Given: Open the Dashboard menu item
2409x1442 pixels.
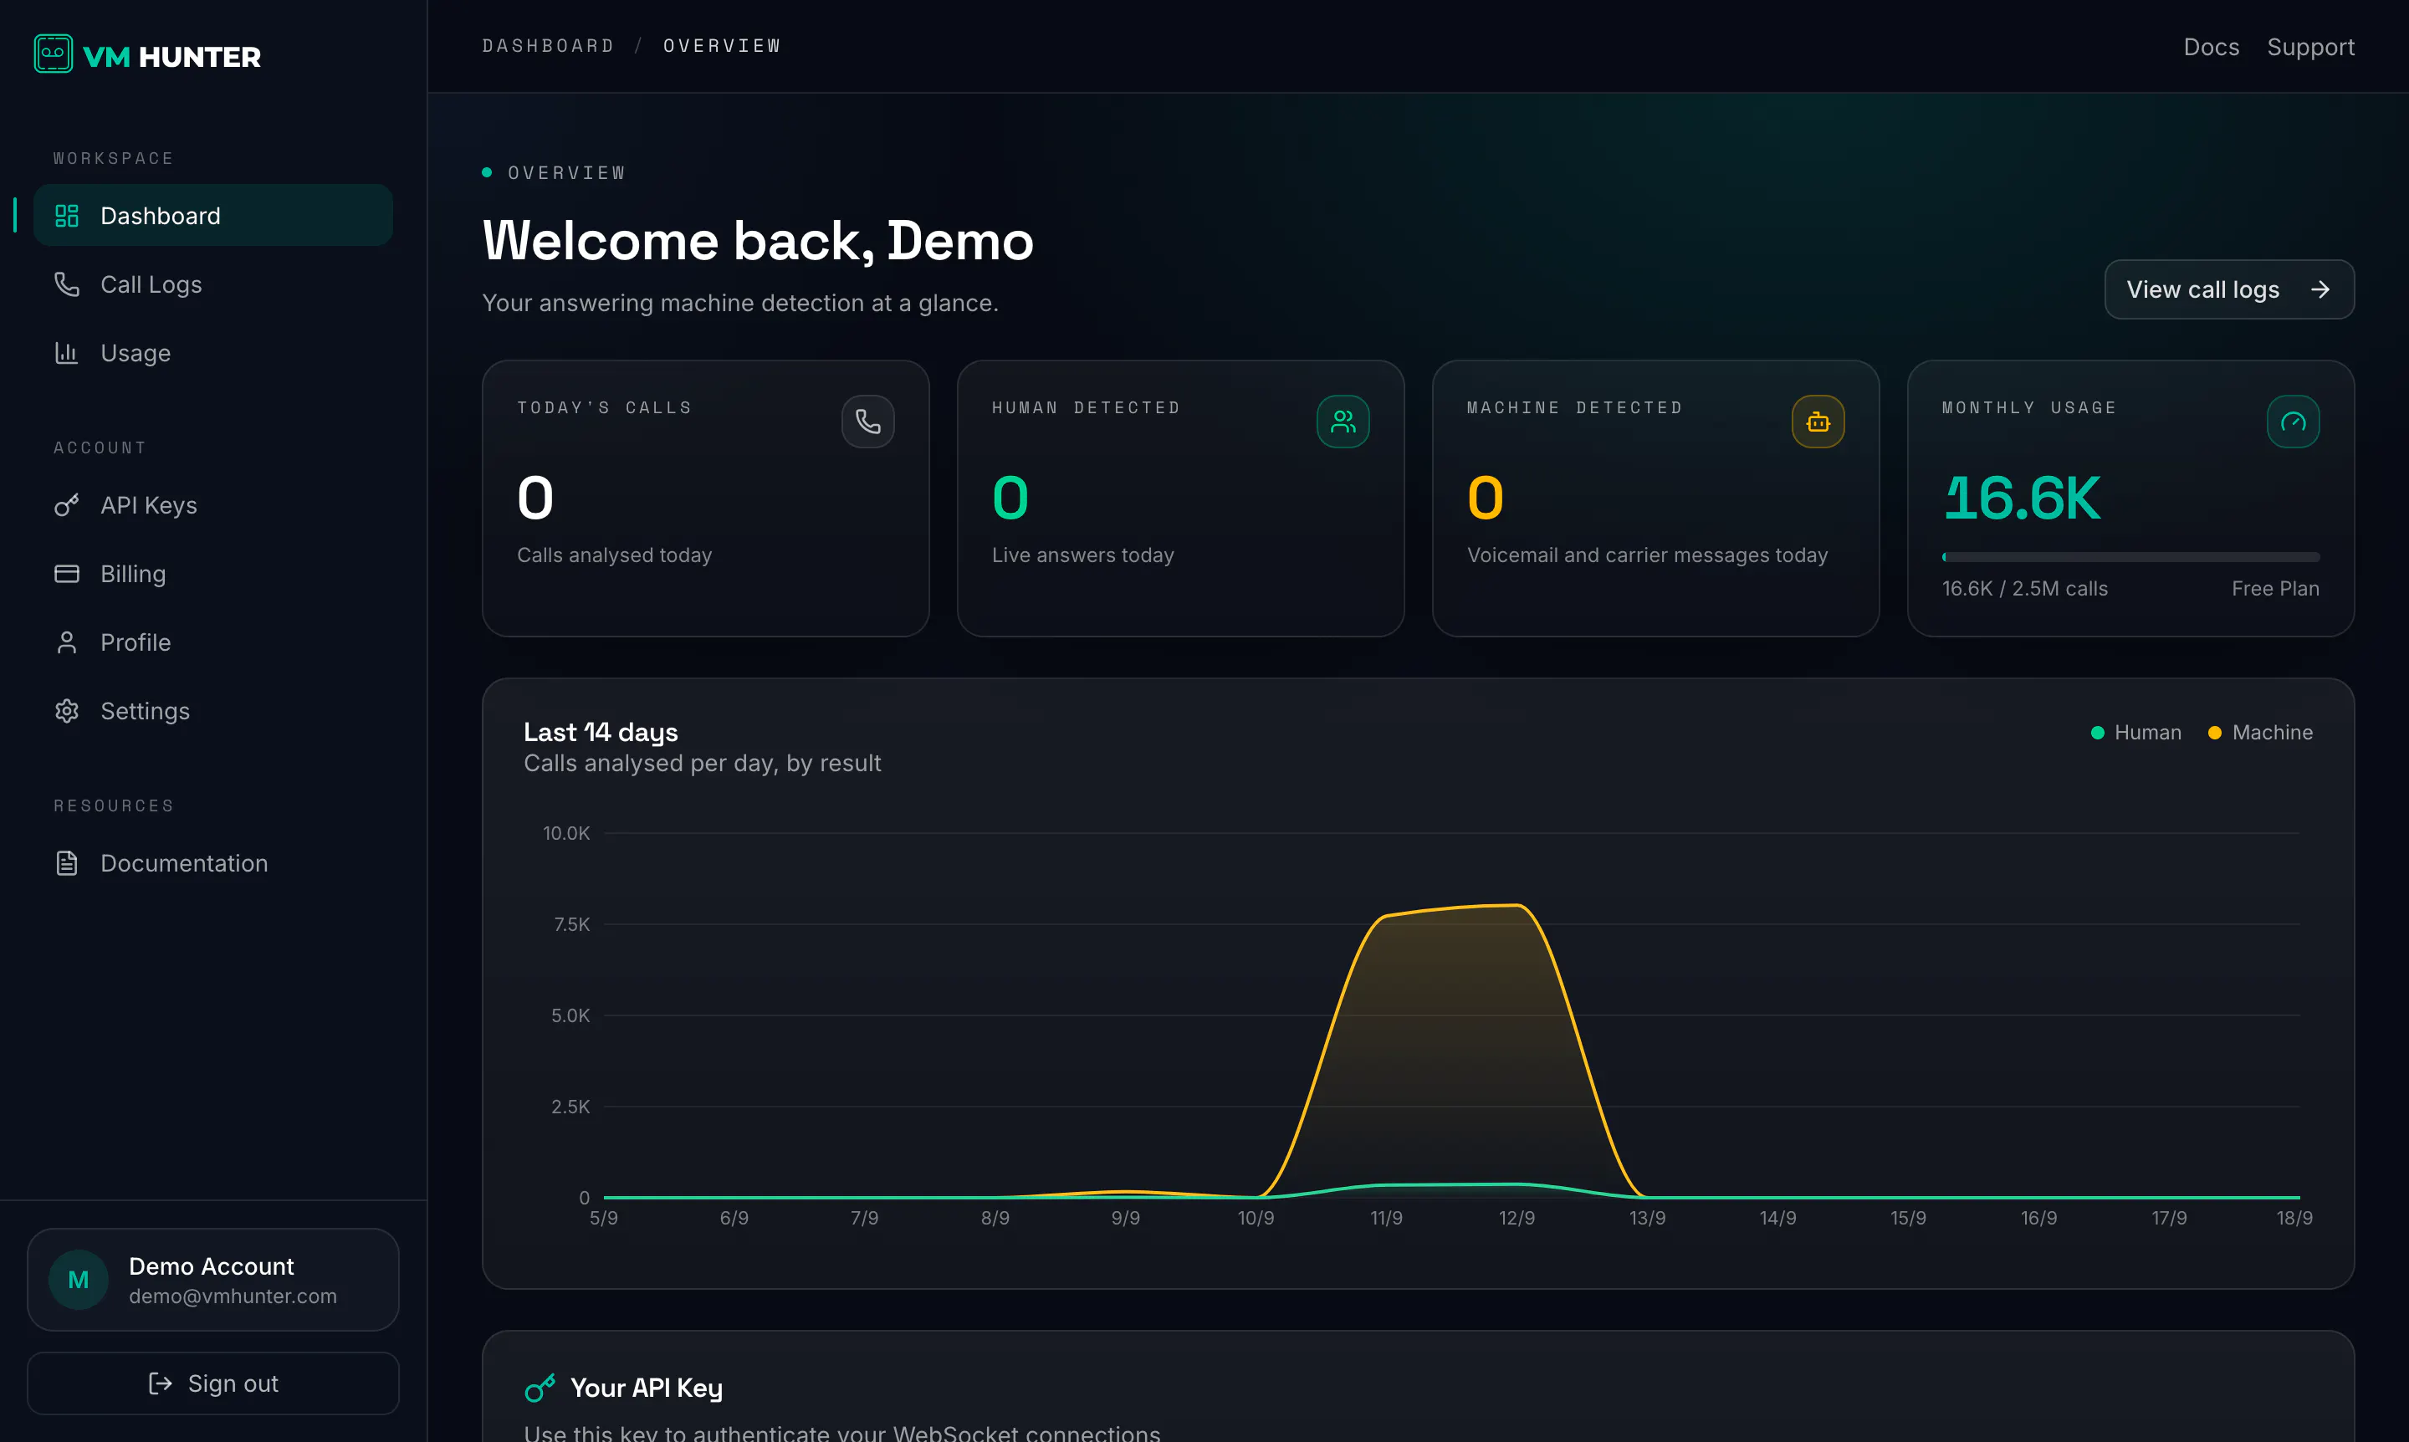Looking at the screenshot, I should (212, 216).
